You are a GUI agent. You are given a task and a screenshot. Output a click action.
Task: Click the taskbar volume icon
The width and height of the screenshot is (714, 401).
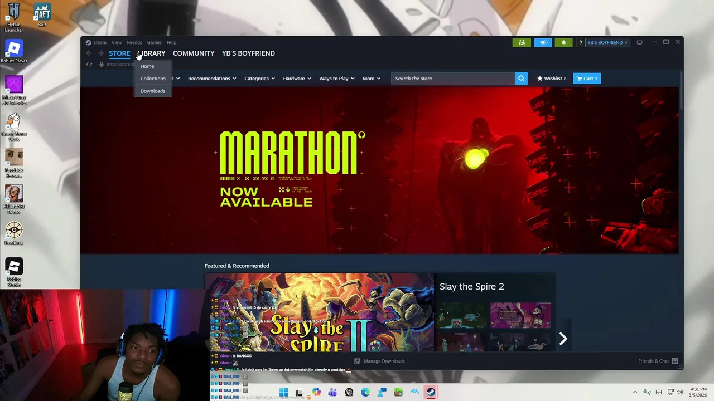coord(679,392)
